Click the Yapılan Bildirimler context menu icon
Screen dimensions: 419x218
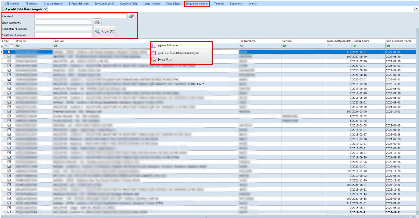153,45
